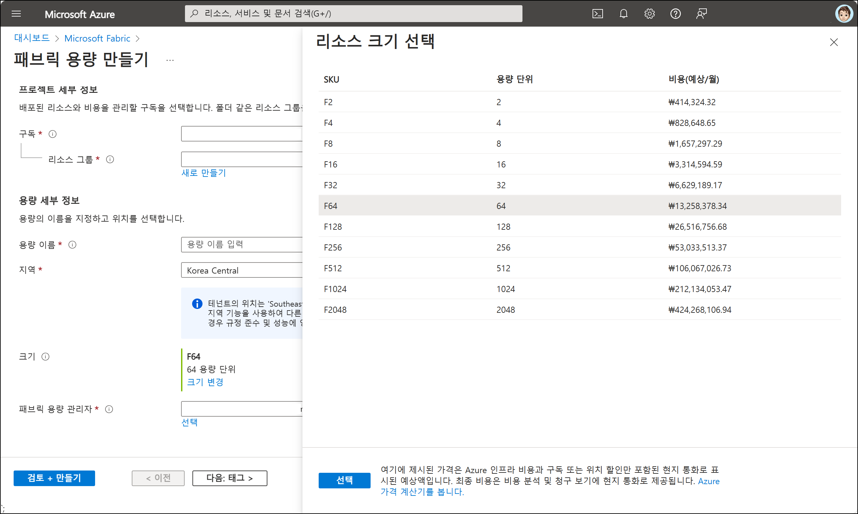Click the 크기 변경 link

[x=205, y=382]
